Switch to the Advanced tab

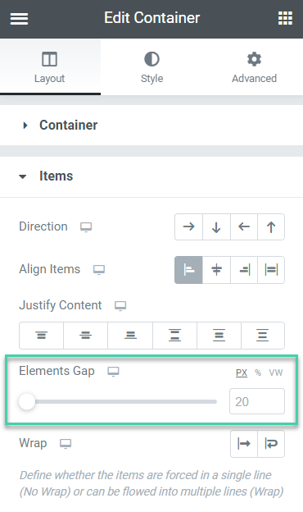coord(254,67)
